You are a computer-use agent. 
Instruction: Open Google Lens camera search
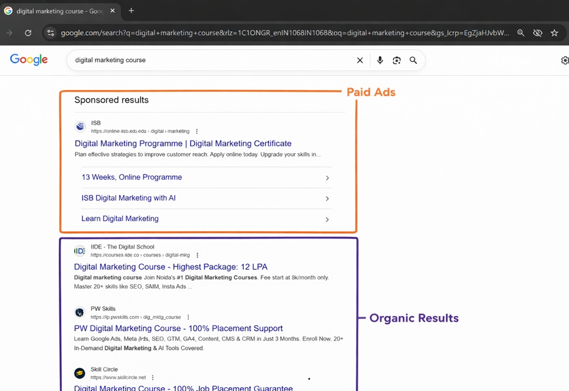click(396, 60)
